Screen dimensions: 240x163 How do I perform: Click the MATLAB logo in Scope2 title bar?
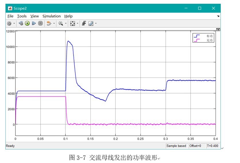(x=10, y=8)
